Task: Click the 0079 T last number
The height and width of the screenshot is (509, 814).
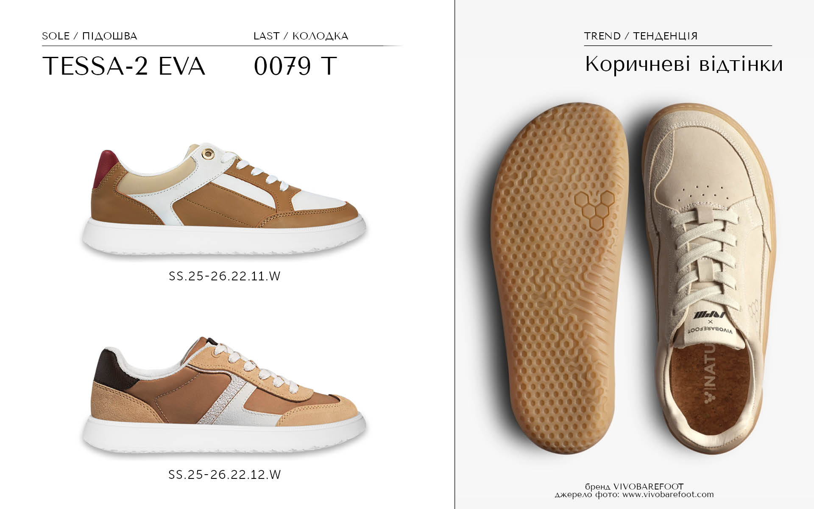Action: click(x=295, y=66)
